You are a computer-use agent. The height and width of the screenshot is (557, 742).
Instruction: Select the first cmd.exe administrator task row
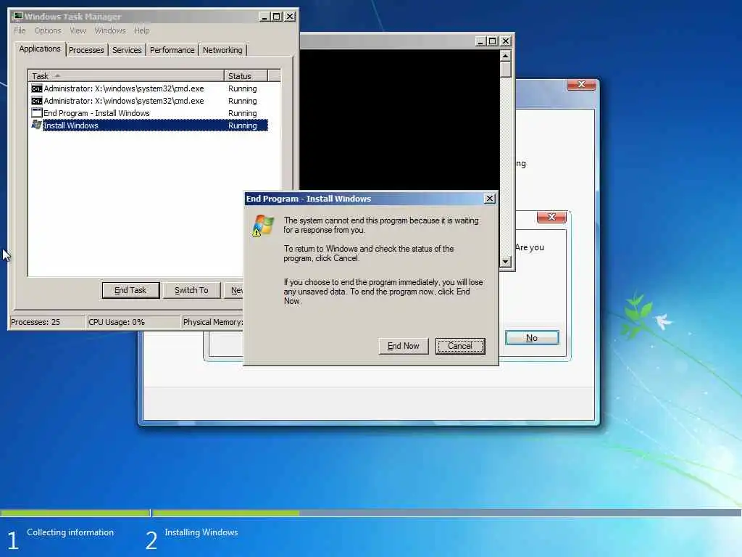149,88
